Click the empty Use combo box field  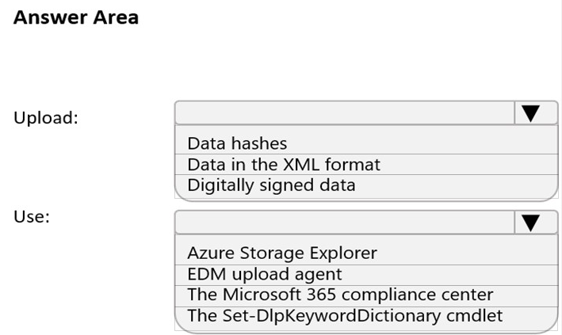pyautogui.click(x=344, y=223)
